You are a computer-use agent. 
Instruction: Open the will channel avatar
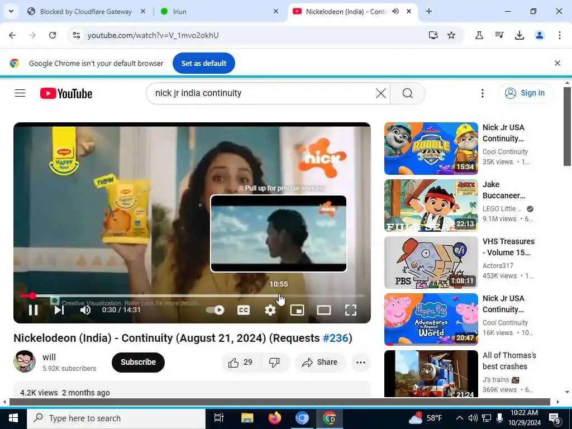coord(25,361)
